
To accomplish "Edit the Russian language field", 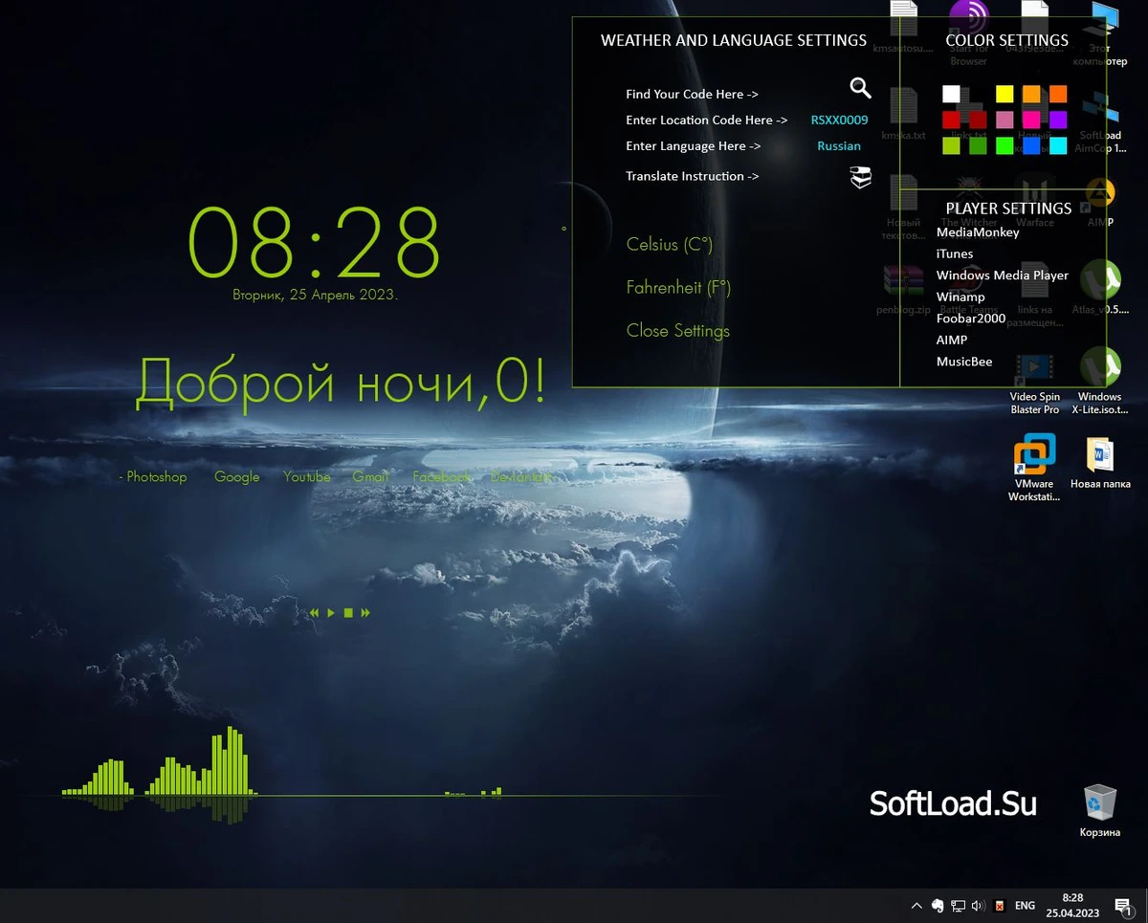I will [839, 146].
